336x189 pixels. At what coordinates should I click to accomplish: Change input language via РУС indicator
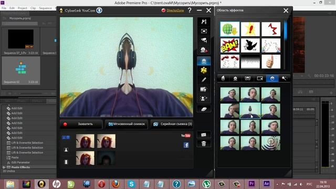[309, 184]
